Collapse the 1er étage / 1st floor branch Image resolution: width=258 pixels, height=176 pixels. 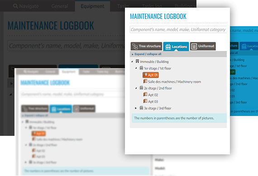[x=136, y=68]
